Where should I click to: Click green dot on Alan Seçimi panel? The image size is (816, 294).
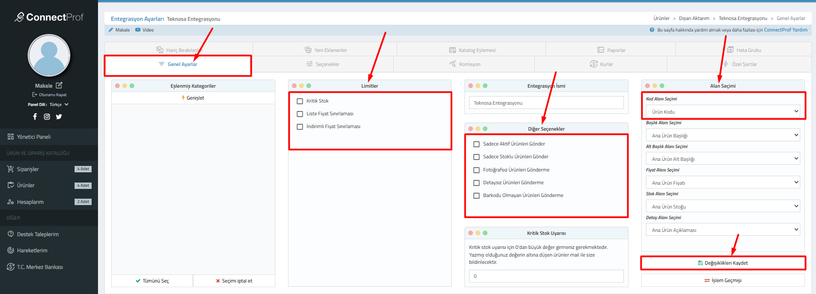pos(662,86)
